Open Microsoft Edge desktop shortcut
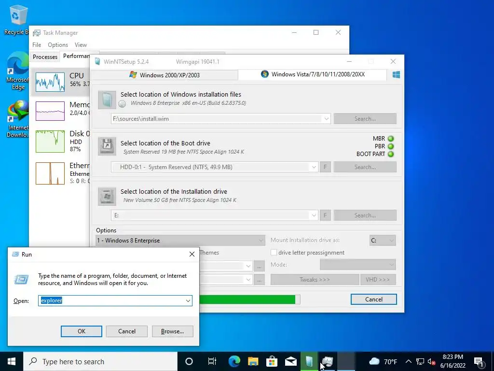 pyautogui.click(x=17, y=71)
